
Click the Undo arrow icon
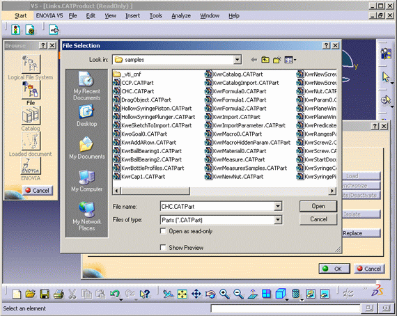115,294
